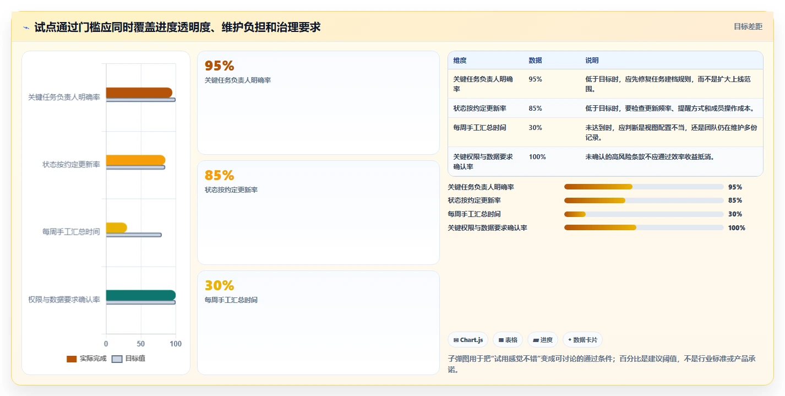785x396 pixels.
Task: Click 关键任务负责人明确率 caption under the 95% card figure
Action: [x=238, y=80]
